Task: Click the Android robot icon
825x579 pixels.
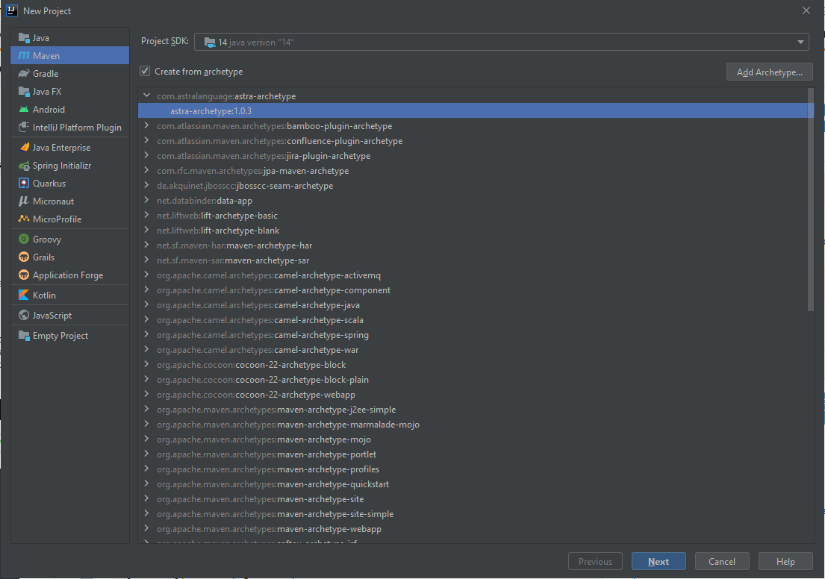Action: point(24,110)
